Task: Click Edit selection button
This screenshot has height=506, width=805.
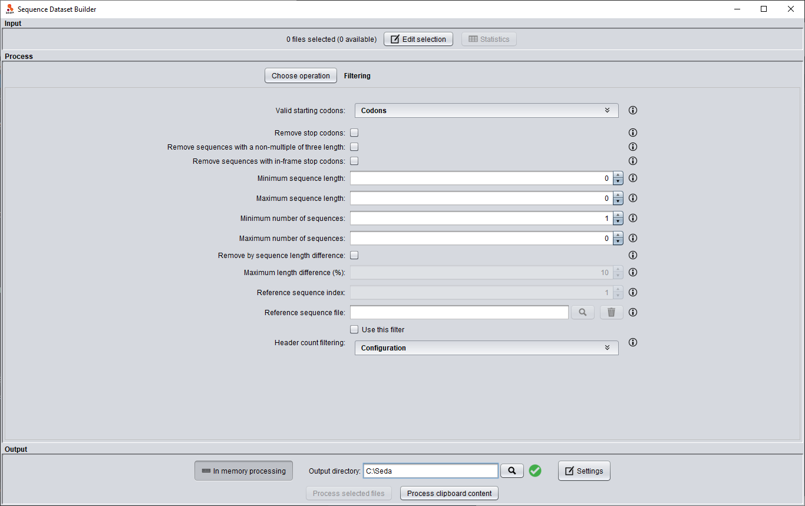Action: pos(418,39)
